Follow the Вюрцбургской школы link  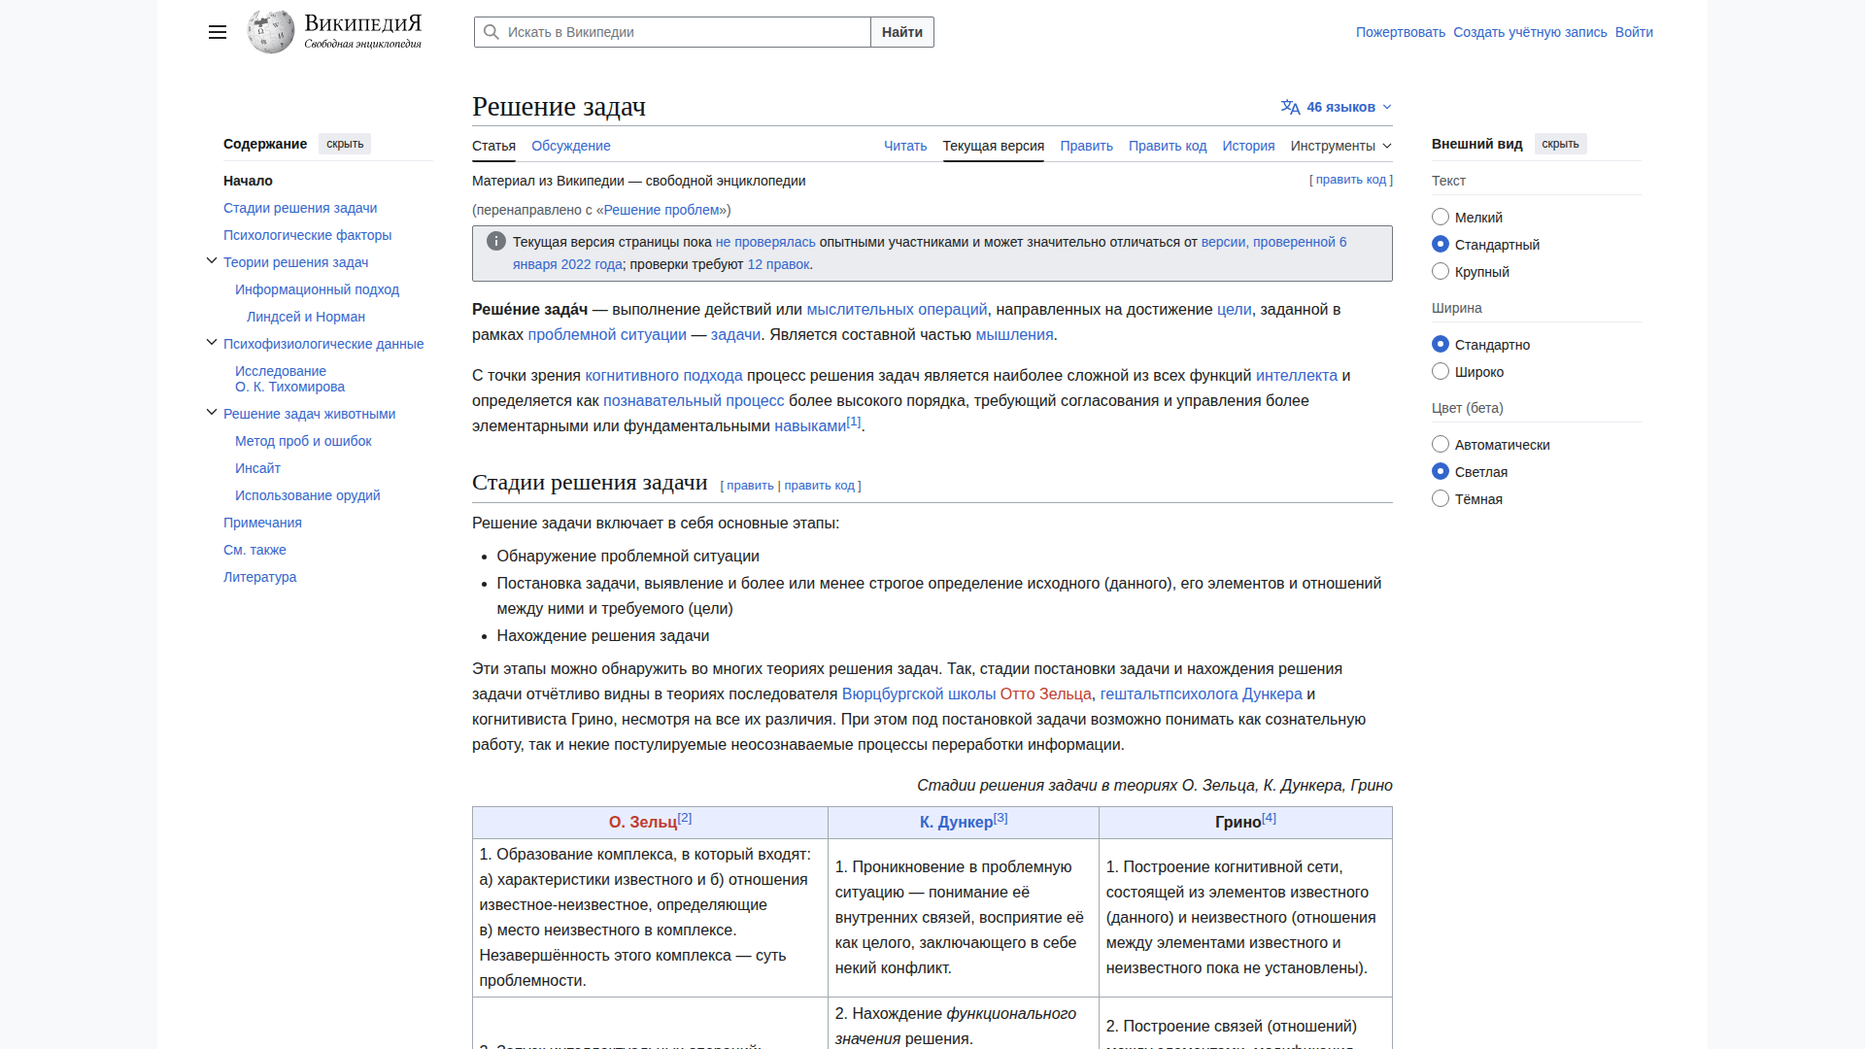[918, 694]
